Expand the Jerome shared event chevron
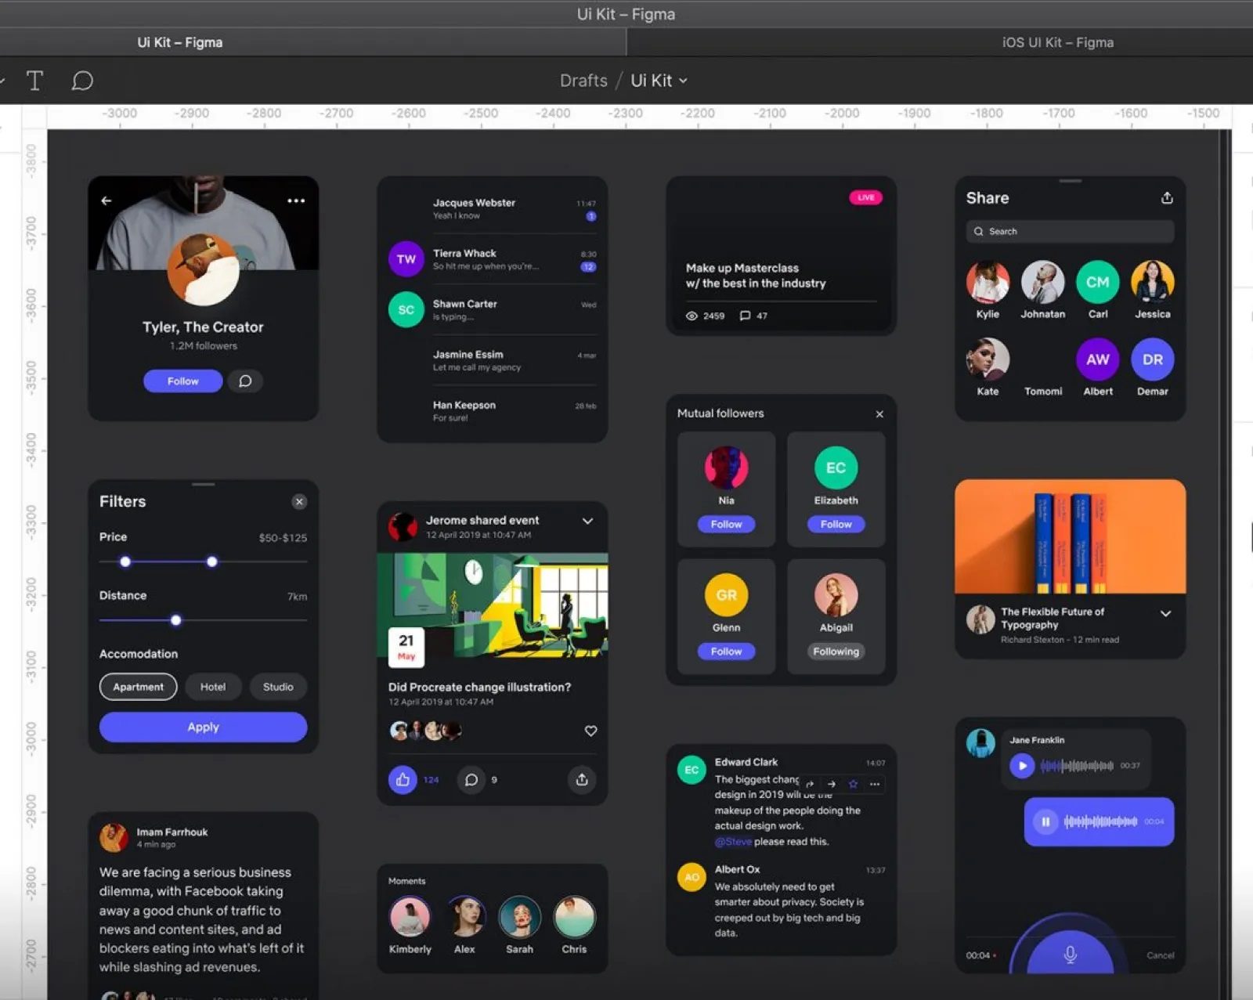Screen dimensions: 1253x1000 tap(587, 522)
